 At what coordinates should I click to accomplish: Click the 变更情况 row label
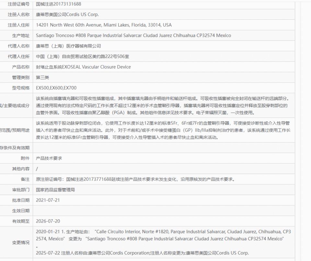pyautogui.click(x=21, y=243)
